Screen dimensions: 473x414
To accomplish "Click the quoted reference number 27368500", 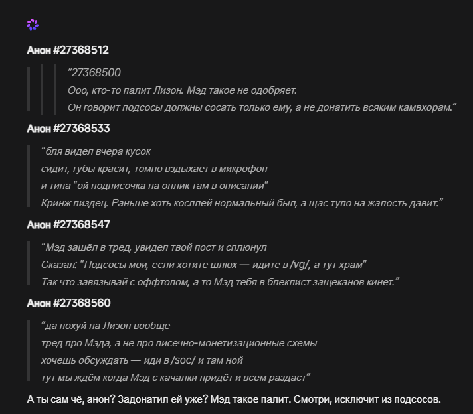I will pyautogui.click(x=96, y=72).
